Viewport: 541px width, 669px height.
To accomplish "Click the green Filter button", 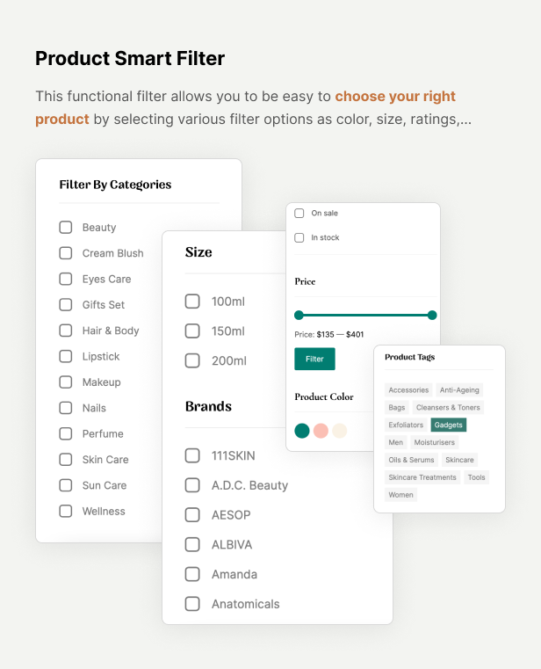I will (x=314, y=359).
